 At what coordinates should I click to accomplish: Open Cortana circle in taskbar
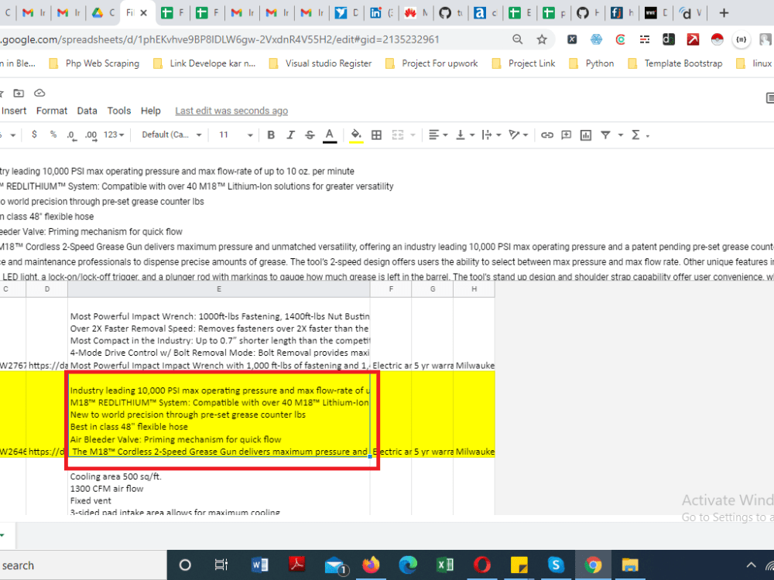(x=185, y=565)
